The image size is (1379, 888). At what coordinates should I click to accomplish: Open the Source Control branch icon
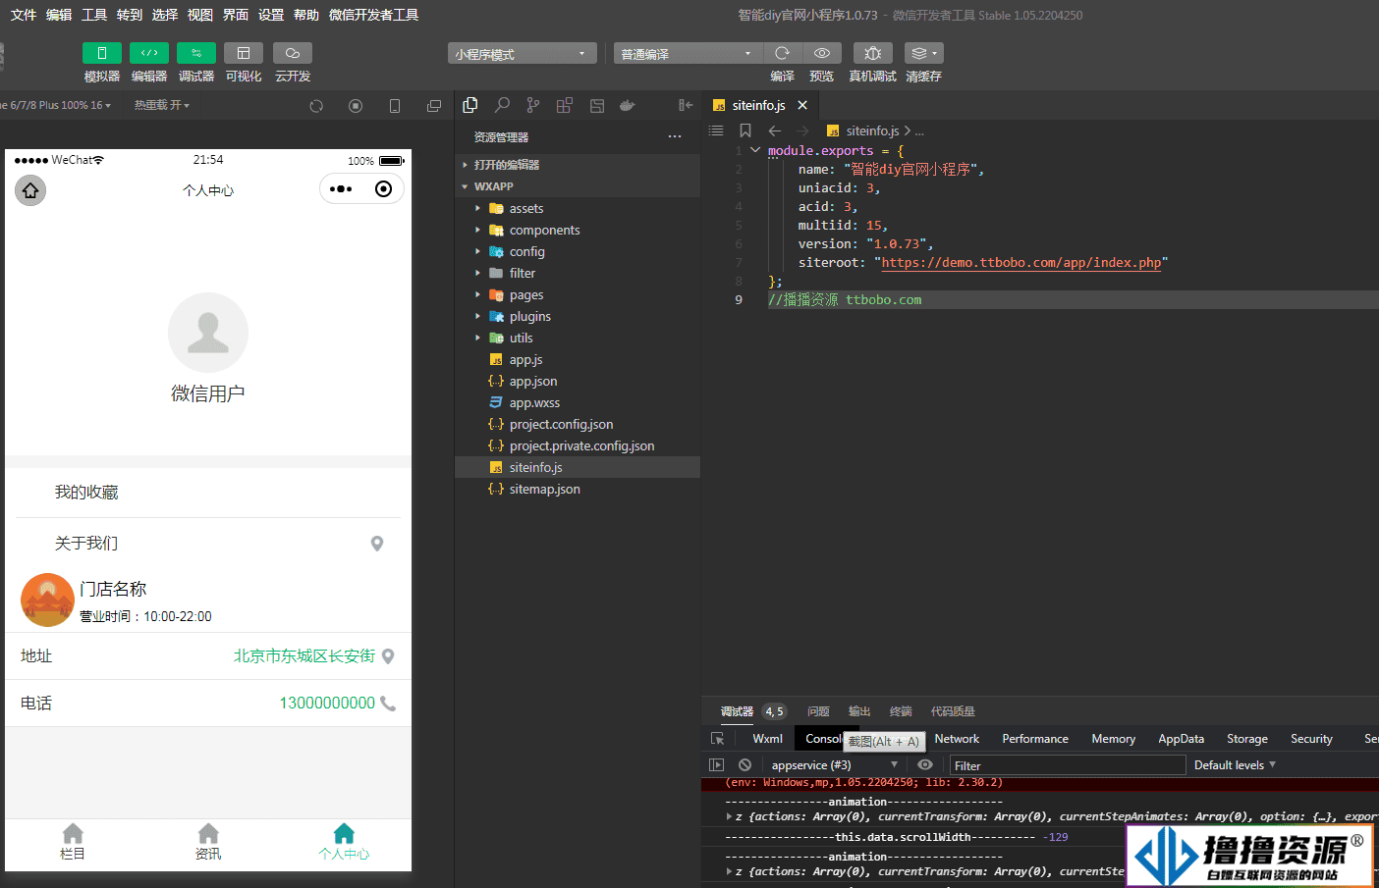[x=532, y=105]
